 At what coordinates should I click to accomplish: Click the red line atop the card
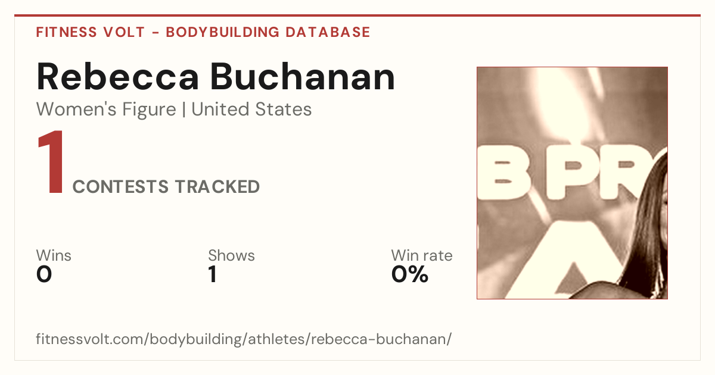(x=357, y=15)
